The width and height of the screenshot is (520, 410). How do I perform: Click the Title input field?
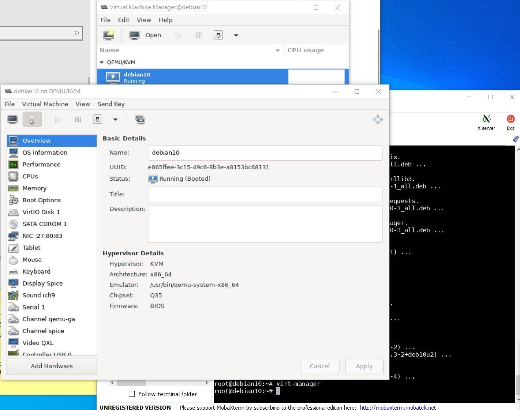[265, 194]
